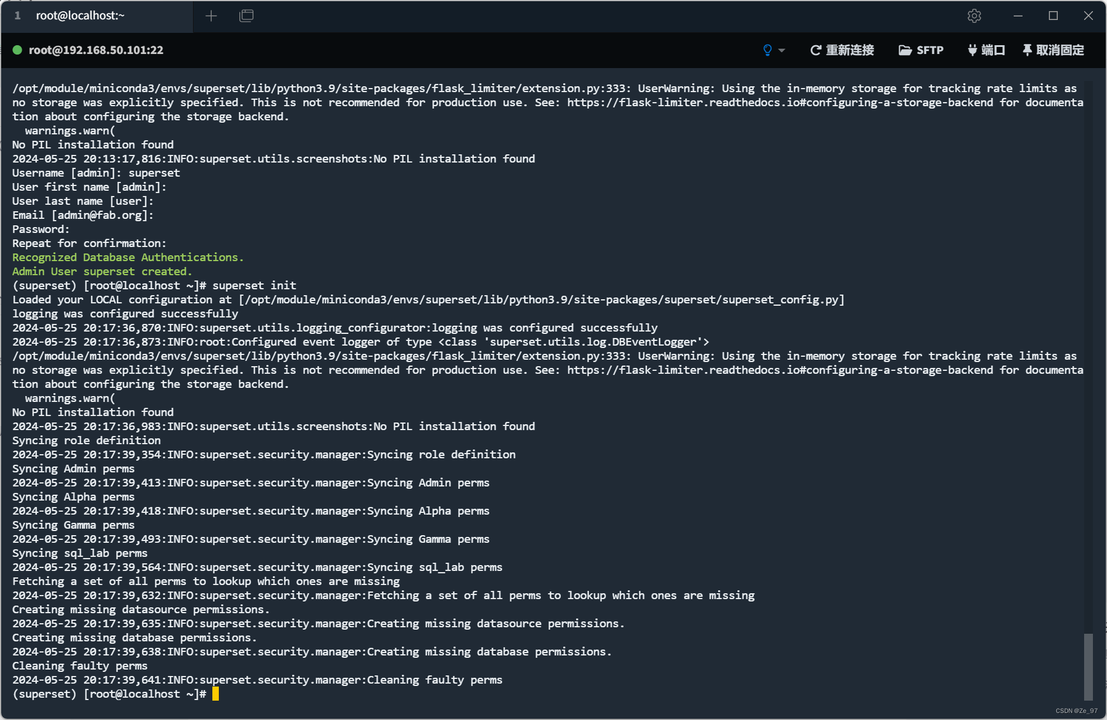1107x720 pixels.
Task: Click the circular reconnect arrow icon
Action: [815, 50]
